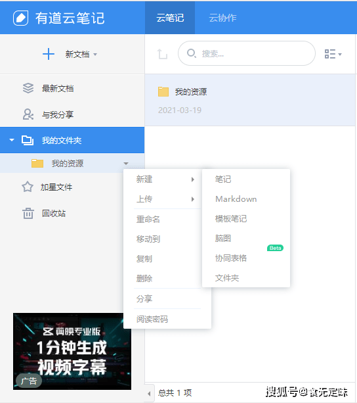Expand the 上传 submenu arrow
The width and height of the screenshot is (357, 403).
pos(192,199)
